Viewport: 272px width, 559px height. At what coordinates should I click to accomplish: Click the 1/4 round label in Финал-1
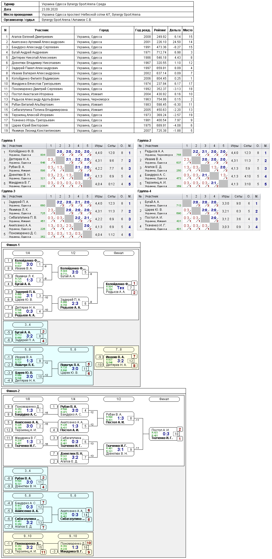tap(28, 253)
